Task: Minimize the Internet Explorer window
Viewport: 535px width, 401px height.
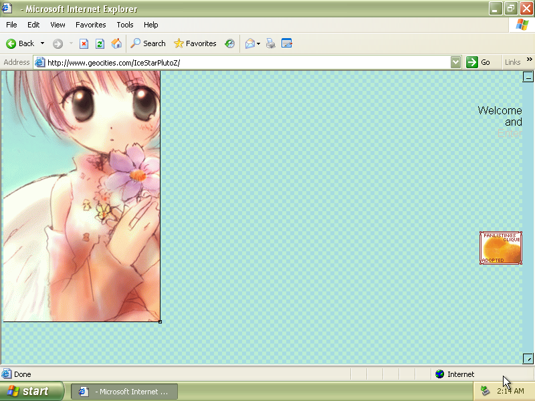Action: coord(496,9)
